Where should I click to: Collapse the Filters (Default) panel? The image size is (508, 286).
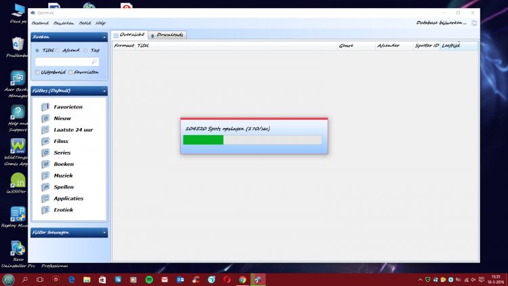tap(104, 90)
